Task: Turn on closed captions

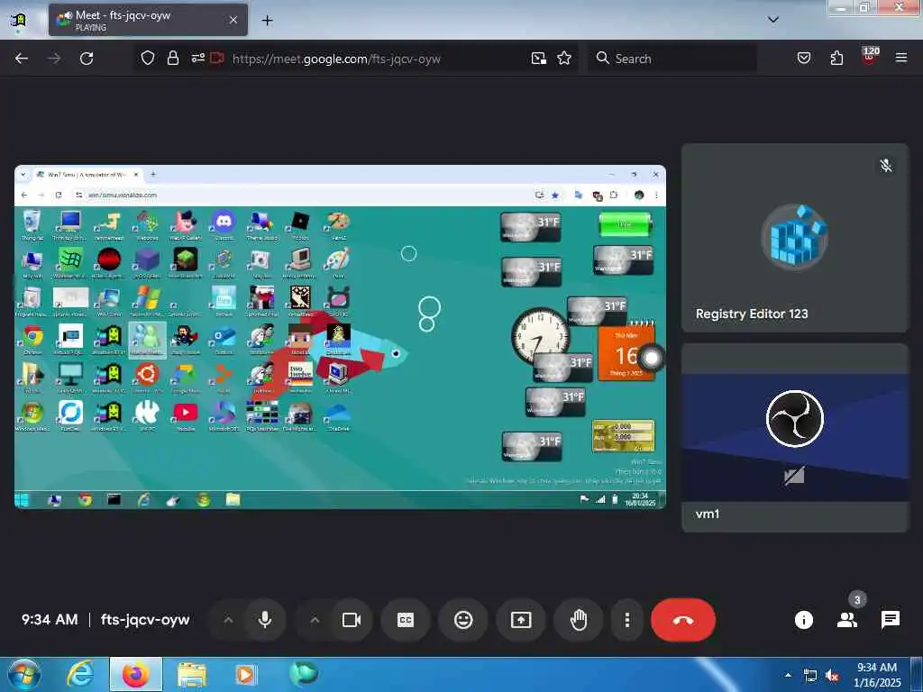Action: coord(406,620)
